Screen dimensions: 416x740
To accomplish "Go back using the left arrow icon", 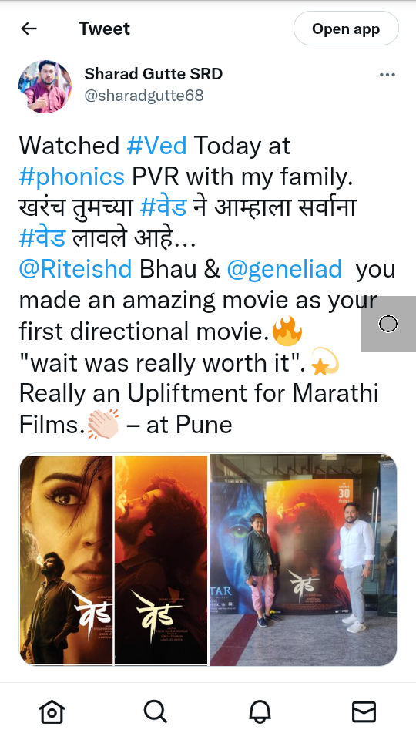I will tap(29, 29).
